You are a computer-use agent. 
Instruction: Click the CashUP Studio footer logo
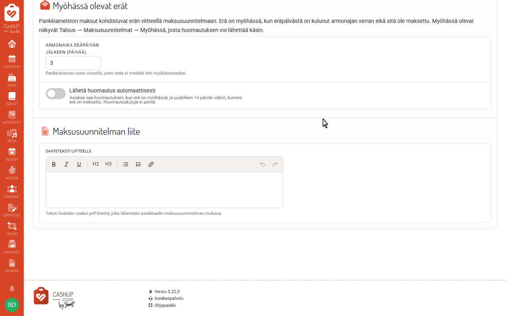pyautogui.click(x=54, y=298)
